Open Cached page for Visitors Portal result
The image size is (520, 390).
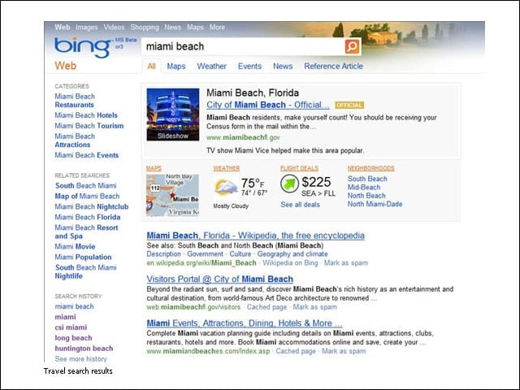pyautogui.click(x=266, y=307)
